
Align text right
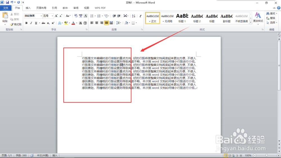coord(102,23)
